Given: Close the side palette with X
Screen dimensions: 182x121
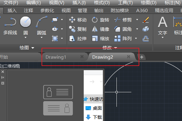Looking at the screenshot, I should [x=3, y=72].
